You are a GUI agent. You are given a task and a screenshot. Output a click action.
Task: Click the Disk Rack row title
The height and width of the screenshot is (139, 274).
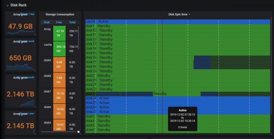point(19,5)
